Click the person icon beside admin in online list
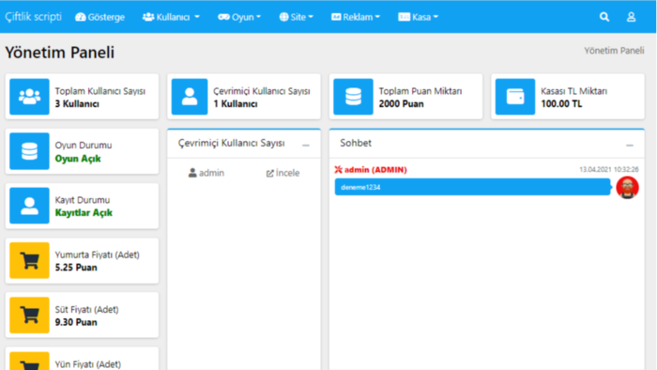The image size is (657, 370). coord(192,173)
